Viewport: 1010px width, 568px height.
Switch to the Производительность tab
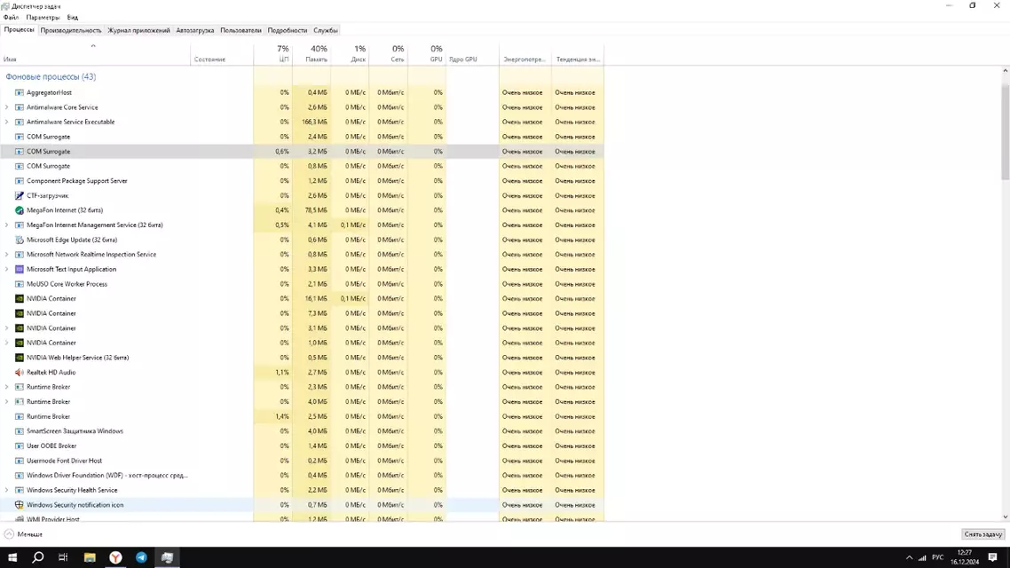tap(71, 30)
